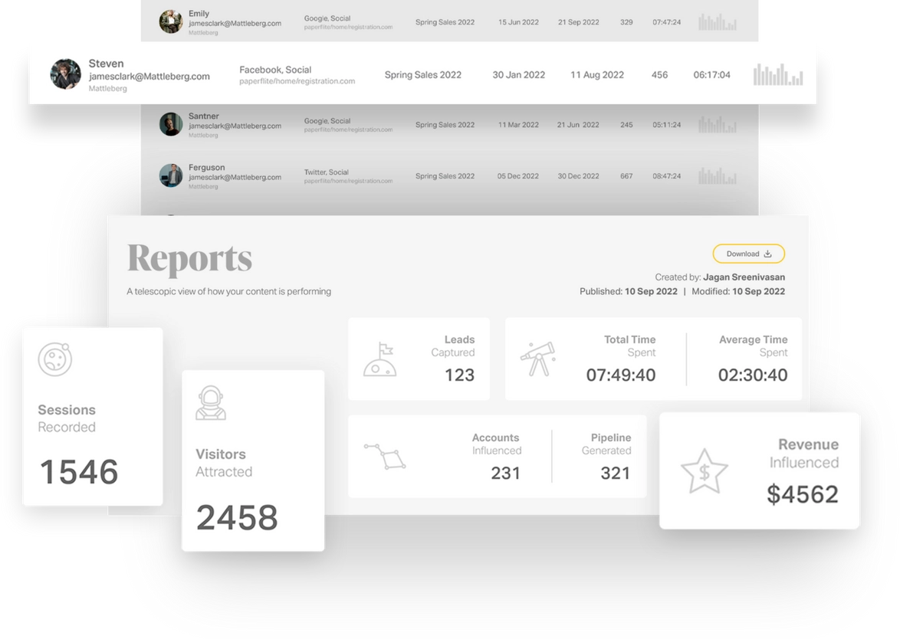Click Santner's profile avatar
The width and height of the screenshot is (900, 639).
[x=170, y=124]
